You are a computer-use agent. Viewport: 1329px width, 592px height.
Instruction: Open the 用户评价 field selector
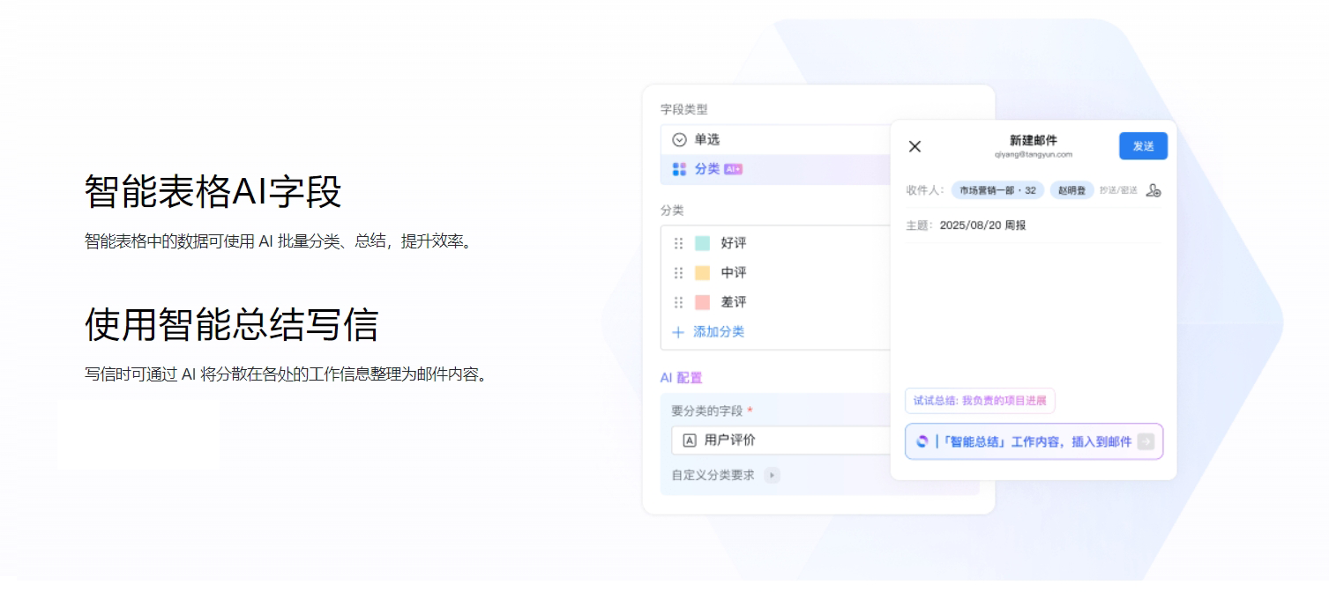pos(781,440)
